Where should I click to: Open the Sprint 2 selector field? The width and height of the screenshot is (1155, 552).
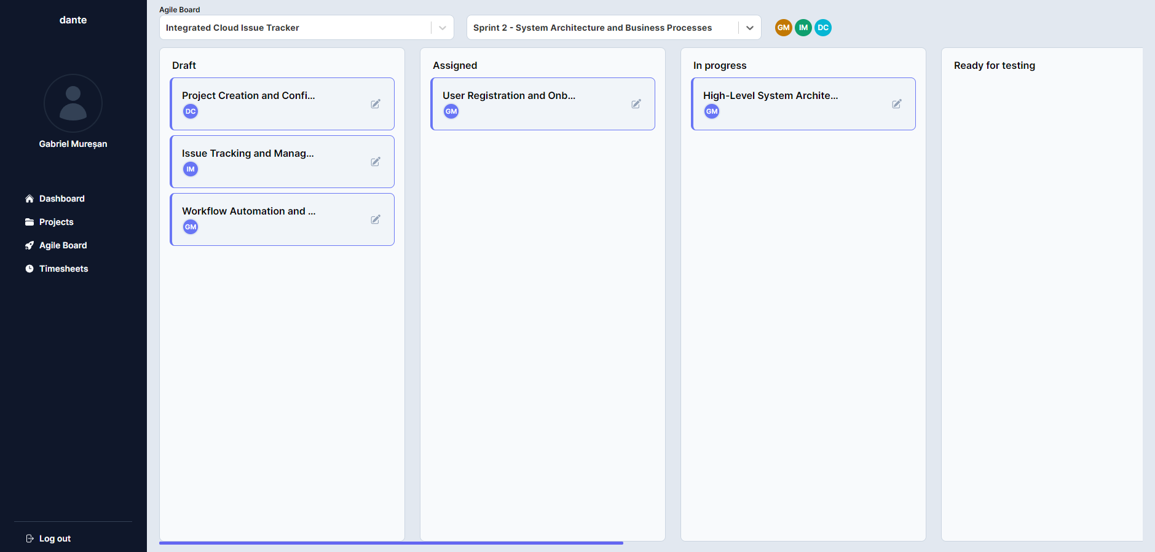click(614, 28)
